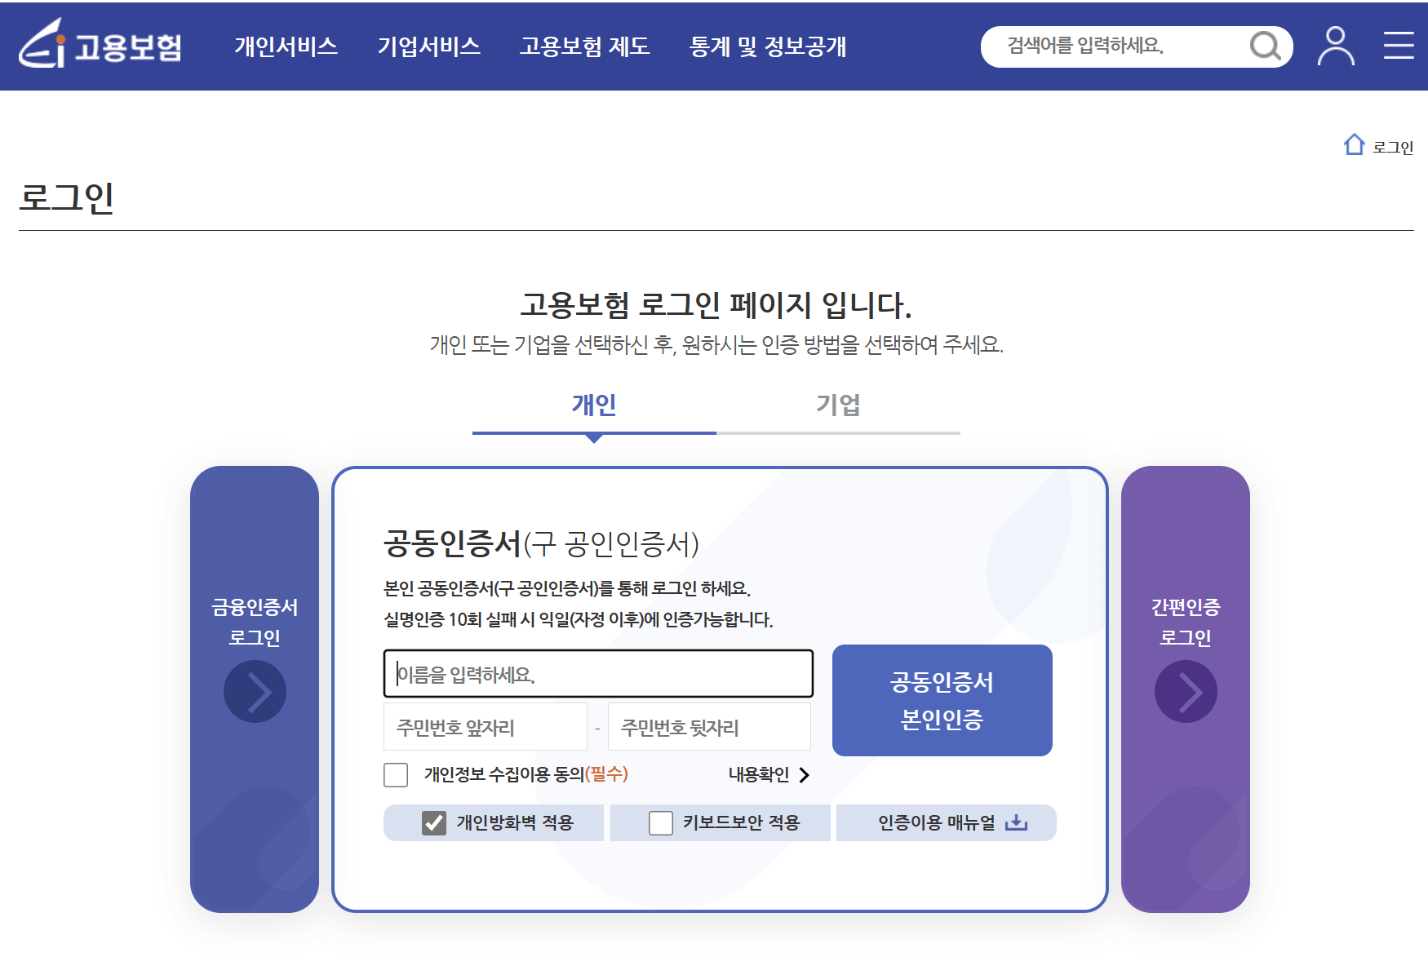This screenshot has width=1428, height=966.
Task: Click the home breadcrumb icon
Action: tap(1355, 144)
